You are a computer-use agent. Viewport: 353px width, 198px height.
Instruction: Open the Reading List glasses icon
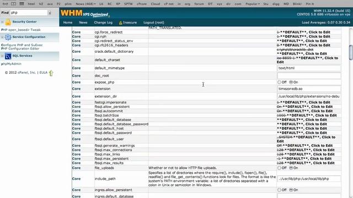(x=5, y=4)
